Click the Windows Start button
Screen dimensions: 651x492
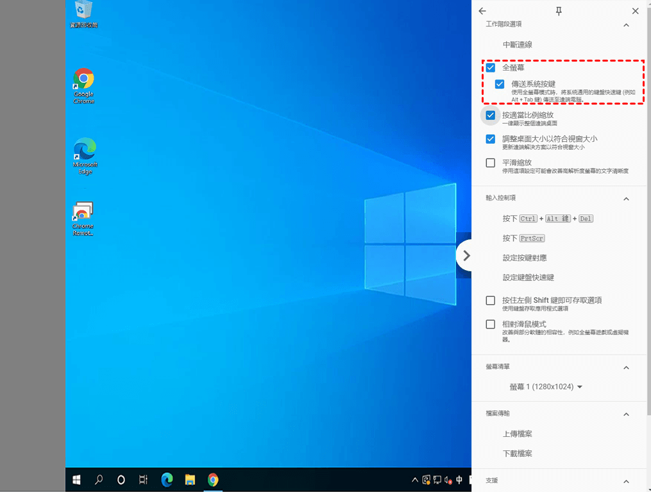click(x=76, y=479)
